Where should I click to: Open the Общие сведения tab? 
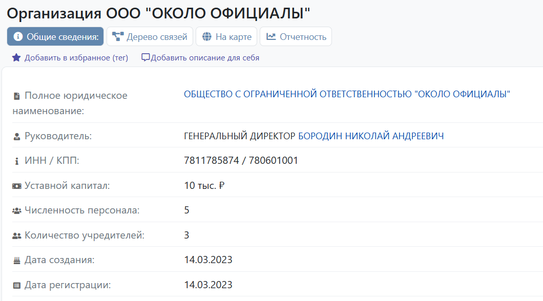pyautogui.click(x=55, y=36)
